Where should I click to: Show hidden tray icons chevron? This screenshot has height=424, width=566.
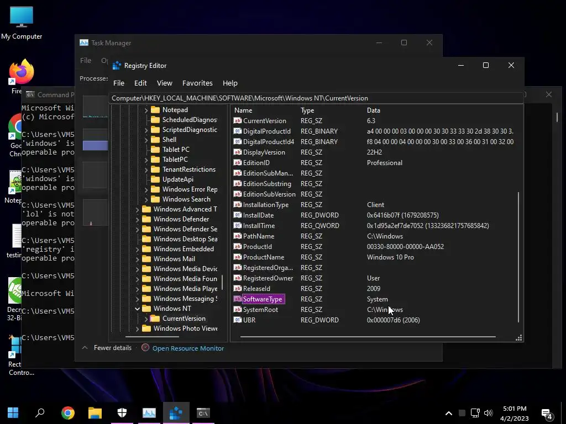449,413
